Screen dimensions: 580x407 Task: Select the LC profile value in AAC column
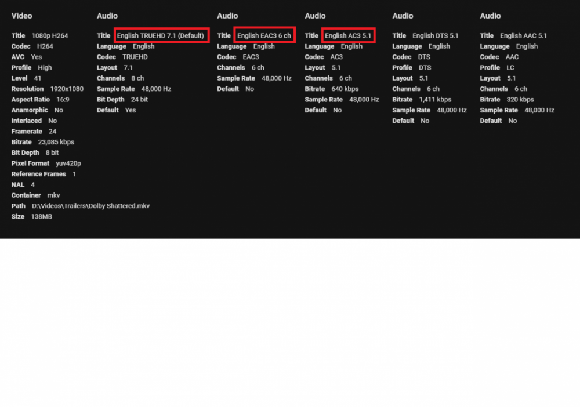pos(510,67)
